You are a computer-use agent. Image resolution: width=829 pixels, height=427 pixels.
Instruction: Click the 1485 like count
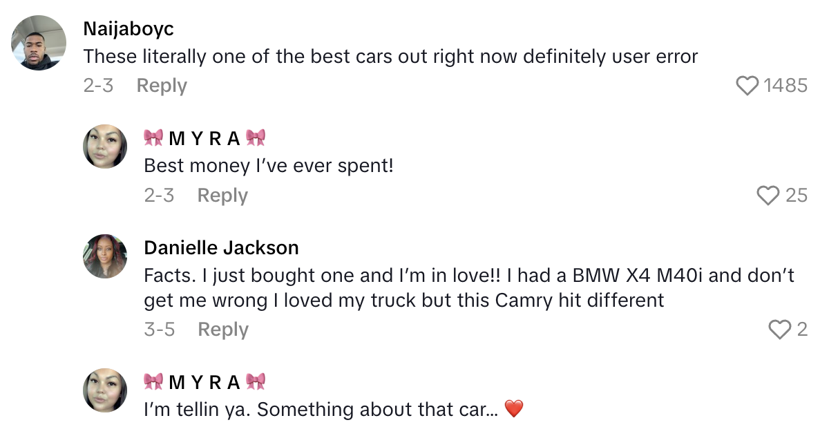pos(787,85)
